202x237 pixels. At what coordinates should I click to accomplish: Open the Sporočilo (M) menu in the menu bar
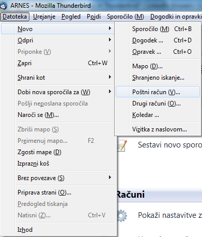tap(125, 17)
